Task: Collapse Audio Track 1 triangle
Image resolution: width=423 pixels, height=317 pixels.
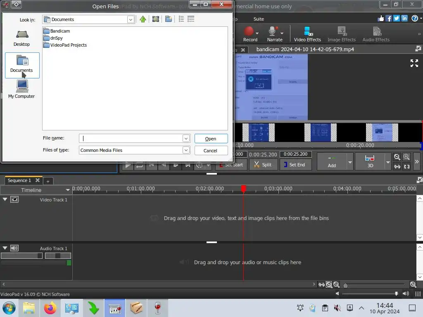Action: point(5,248)
